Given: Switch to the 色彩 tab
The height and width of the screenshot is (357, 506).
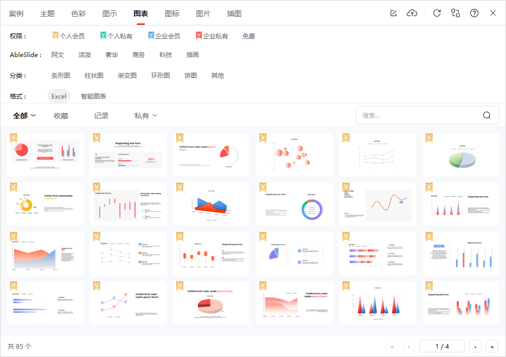Looking at the screenshot, I should 78,14.
